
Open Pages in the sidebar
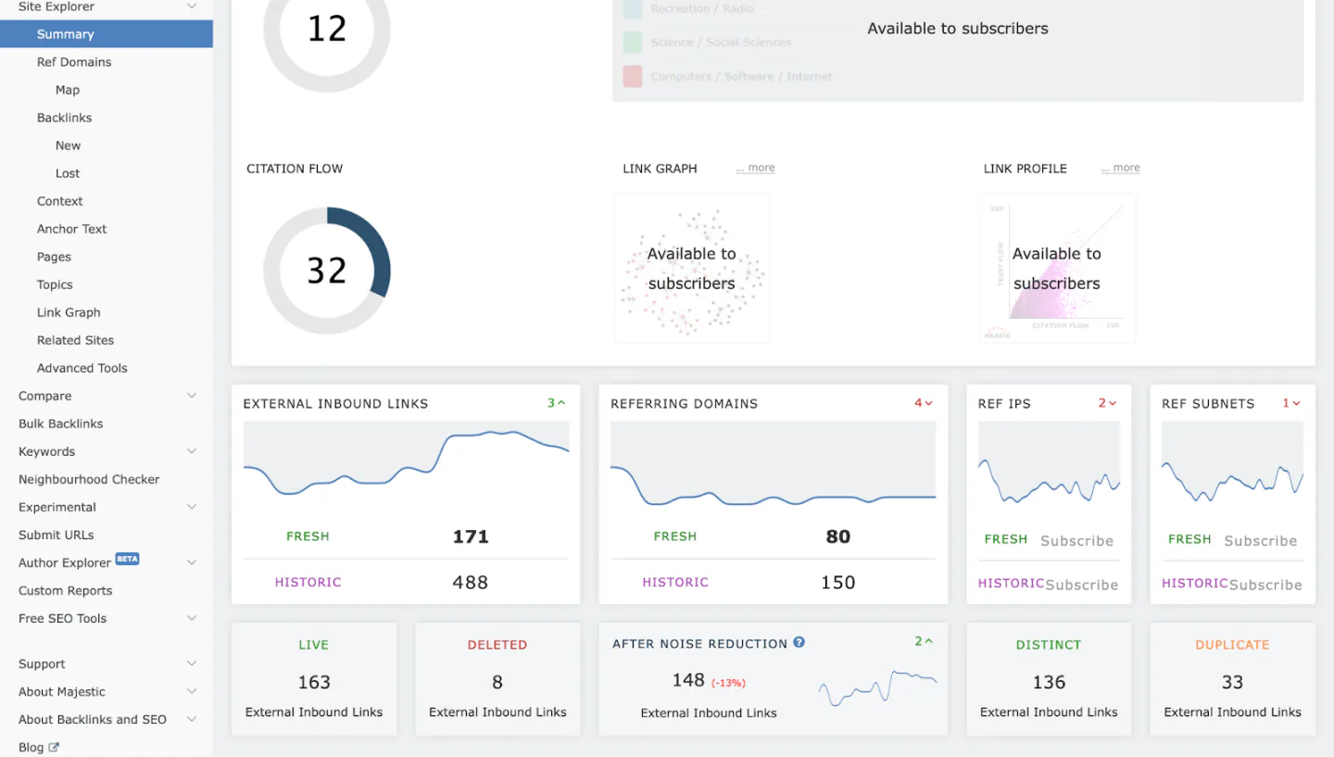pyautogui.click(x=54, y=257)
